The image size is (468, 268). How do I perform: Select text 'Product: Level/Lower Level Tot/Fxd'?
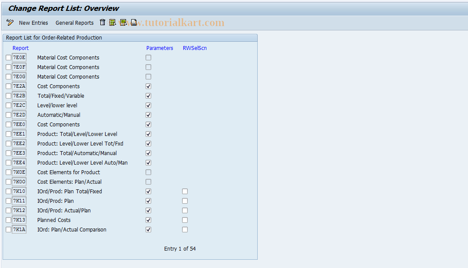(80, 143)
